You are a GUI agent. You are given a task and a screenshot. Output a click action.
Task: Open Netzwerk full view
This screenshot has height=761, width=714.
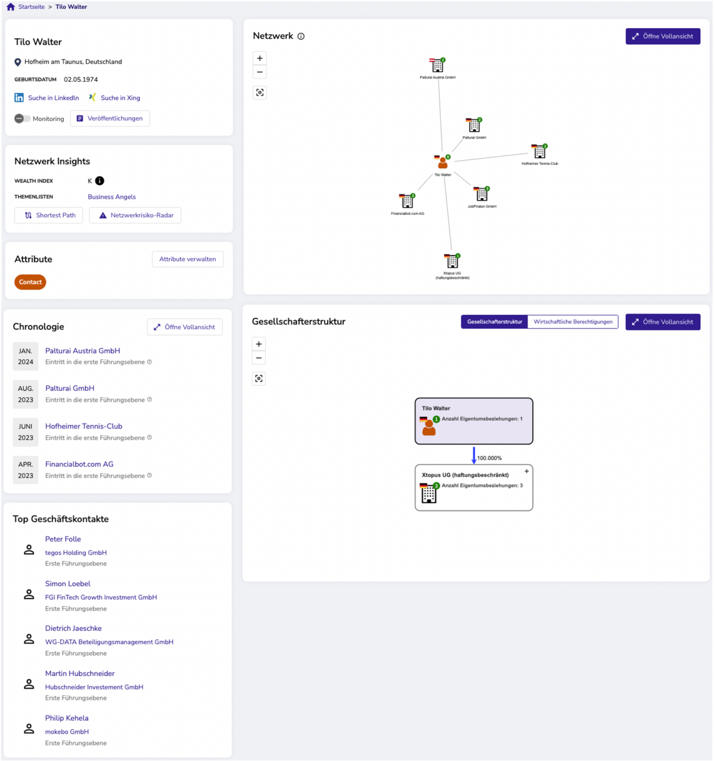(662, 36)
